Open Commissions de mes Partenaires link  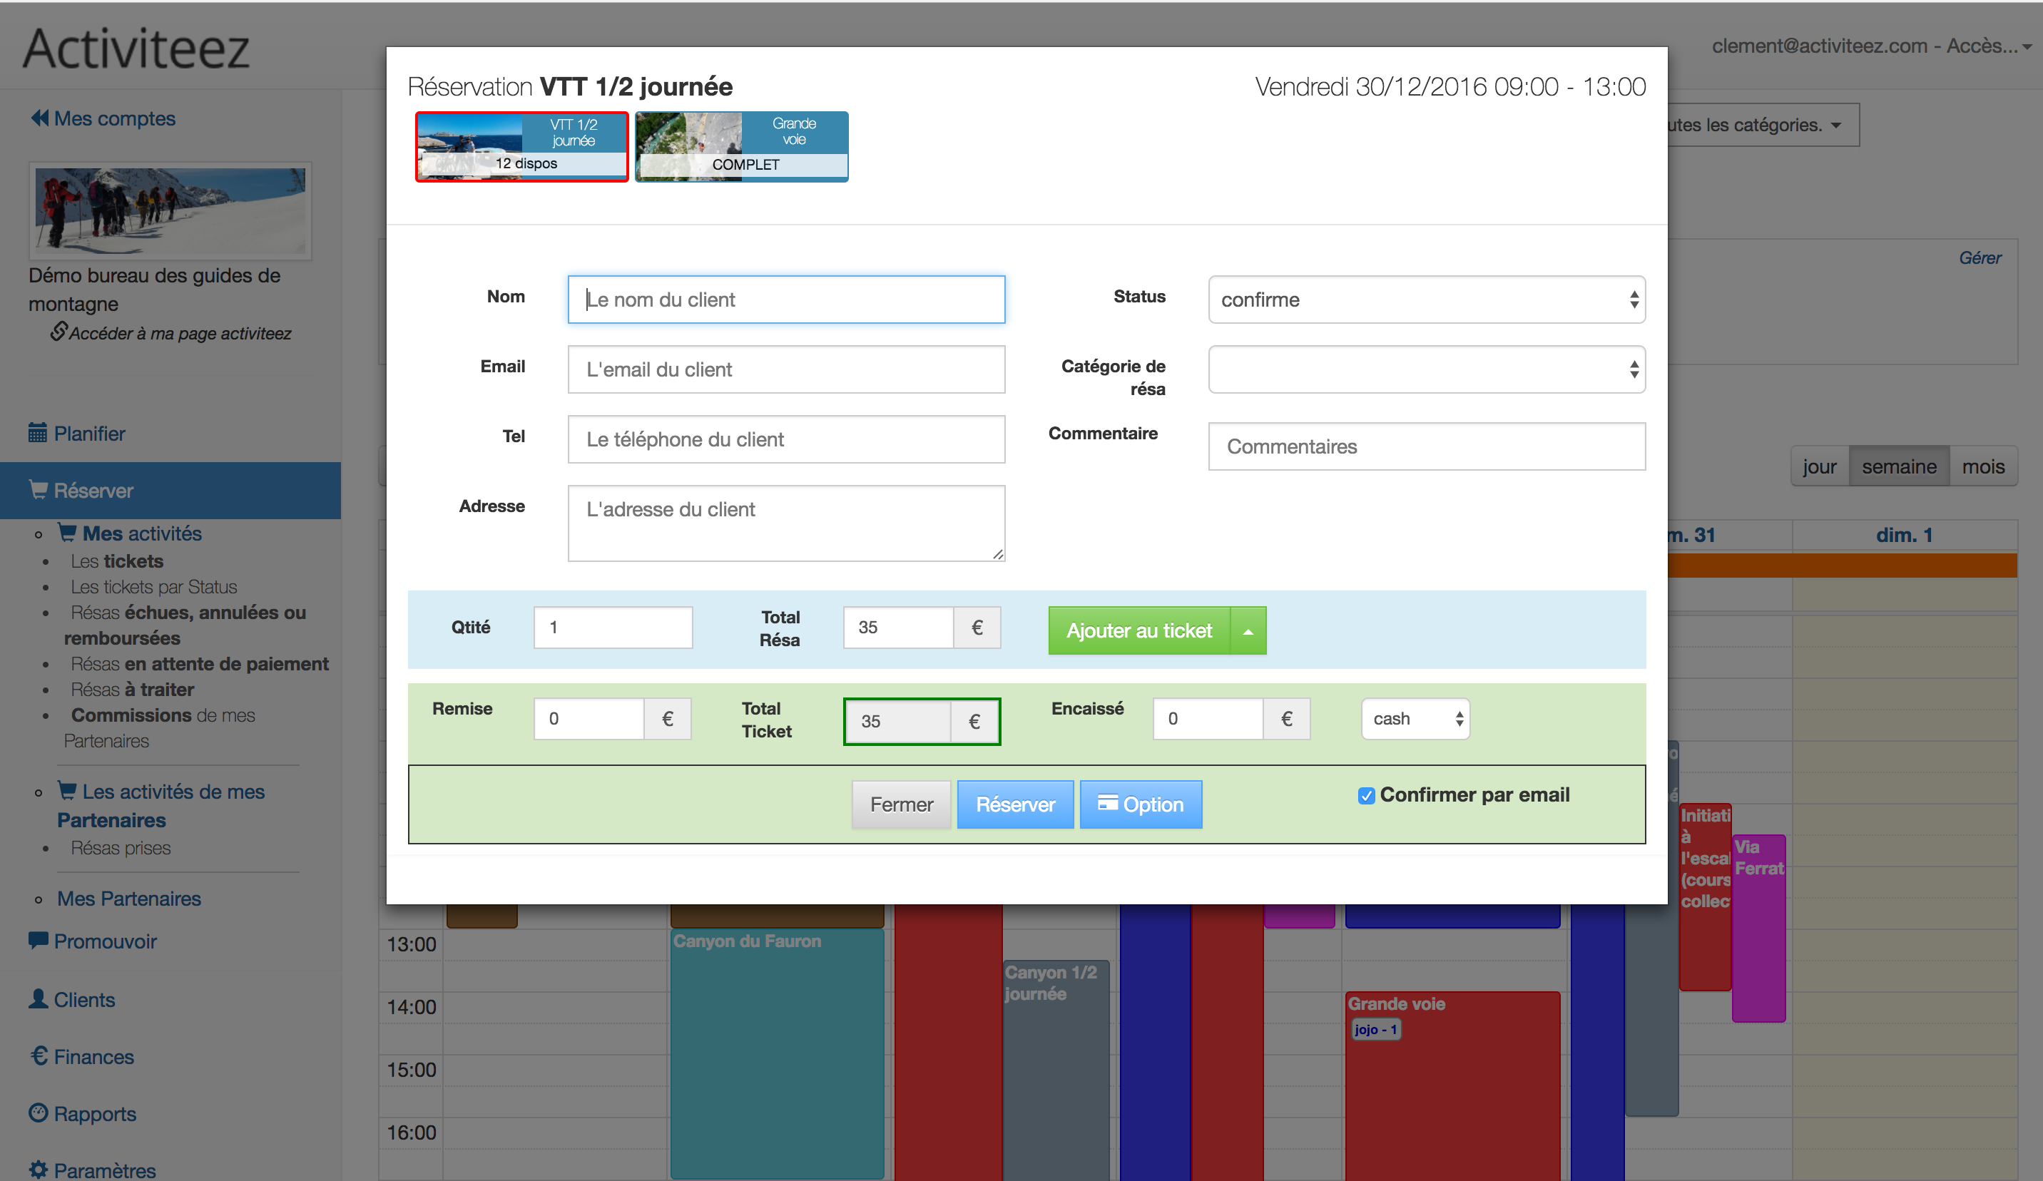click(x=160, y=728)
